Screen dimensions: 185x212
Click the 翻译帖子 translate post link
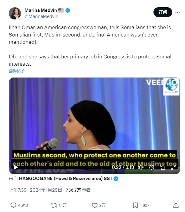17,71
